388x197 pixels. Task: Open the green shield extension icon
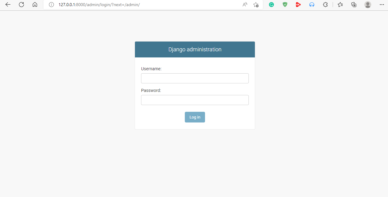pos(285,5)
